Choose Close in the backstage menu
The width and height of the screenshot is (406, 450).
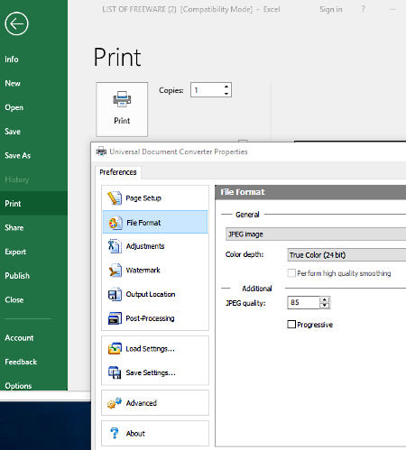click(x=33, y=299)
